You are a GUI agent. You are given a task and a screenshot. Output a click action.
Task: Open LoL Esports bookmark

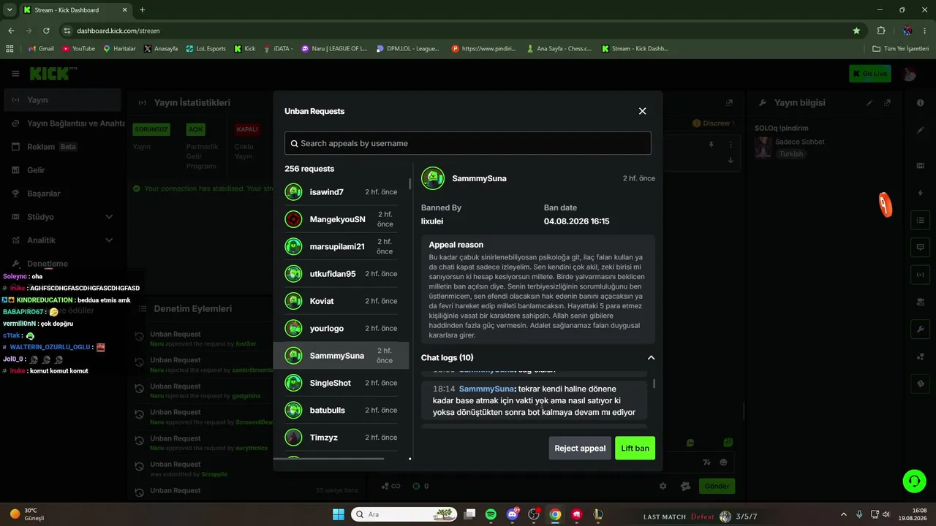(x=205, y=49)
